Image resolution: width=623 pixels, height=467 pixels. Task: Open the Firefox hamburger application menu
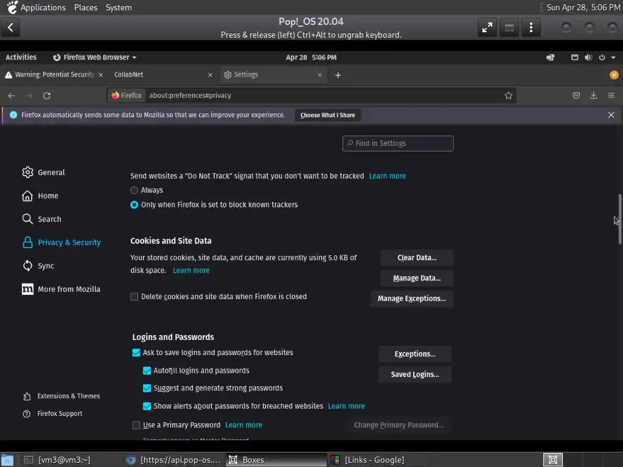pyautogui.click(x=611, y=95)
